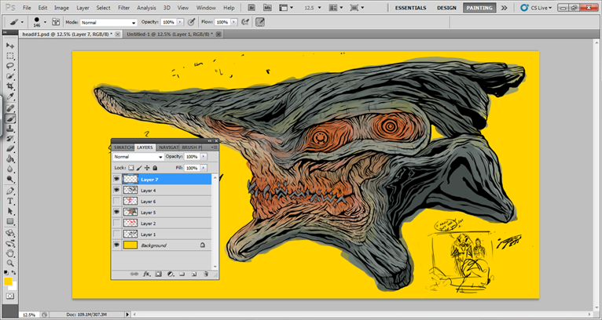This screenshot has width=602, height=320.
Task: Switch to the Essentials workspace
Action: [412, 8]
